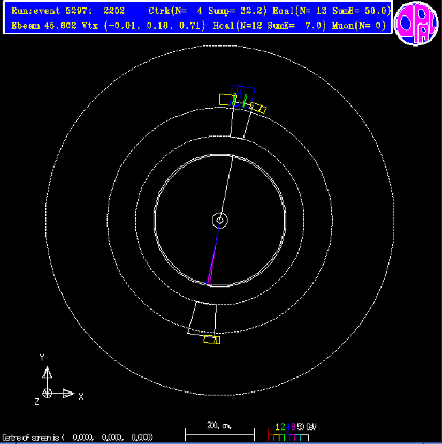Click the Ctrk track summary text
The height and width of the screenshot is (444, 442).
point(198,11)
